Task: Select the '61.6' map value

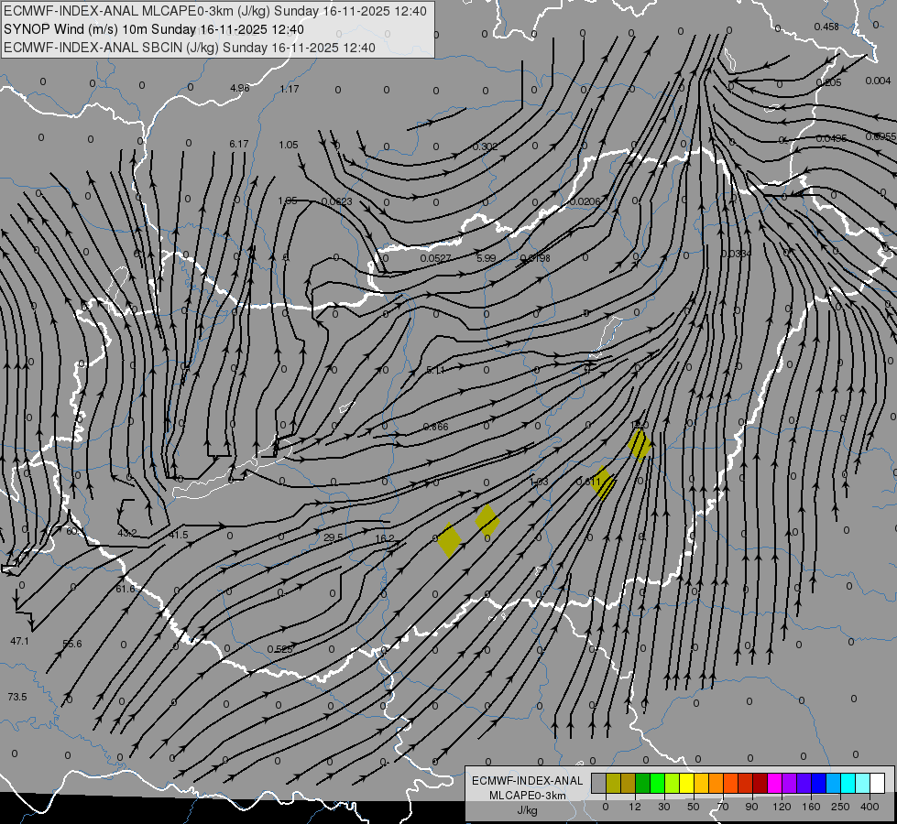Action: click(126, 589)
